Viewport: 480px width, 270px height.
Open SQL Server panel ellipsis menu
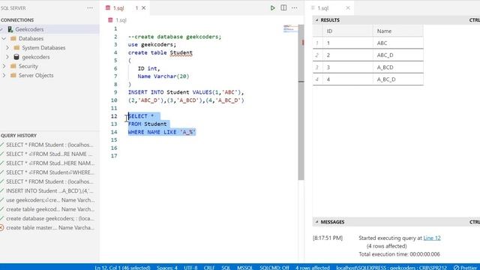[x=90, y=8]
